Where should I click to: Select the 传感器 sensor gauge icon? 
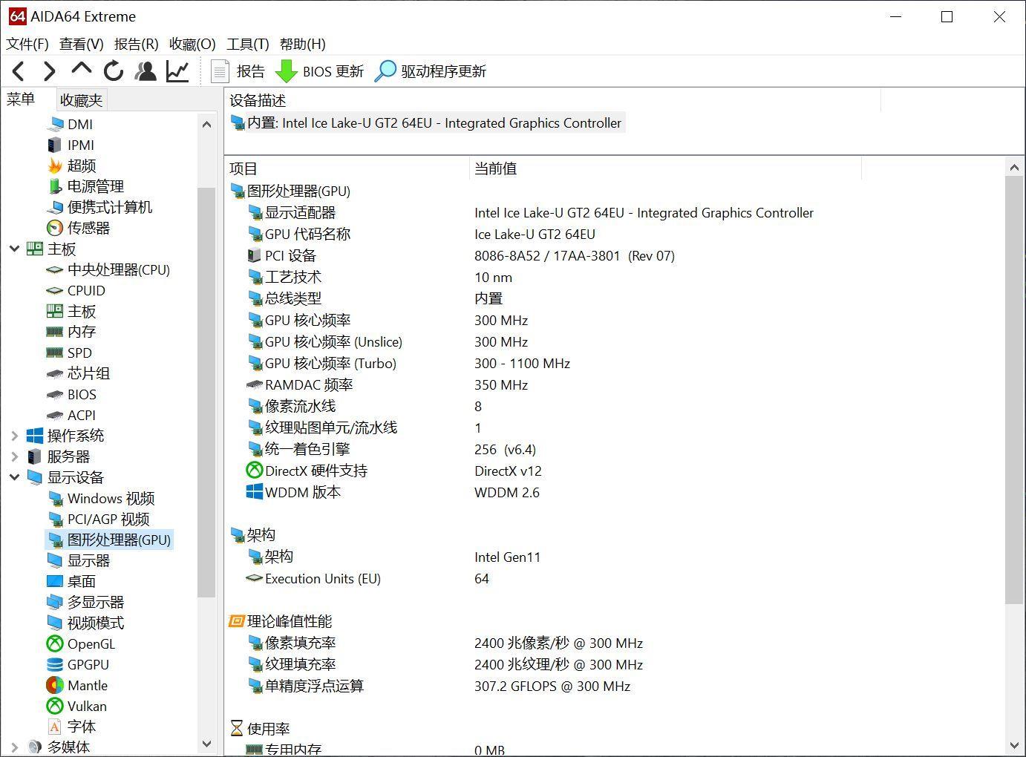point(55,228)
